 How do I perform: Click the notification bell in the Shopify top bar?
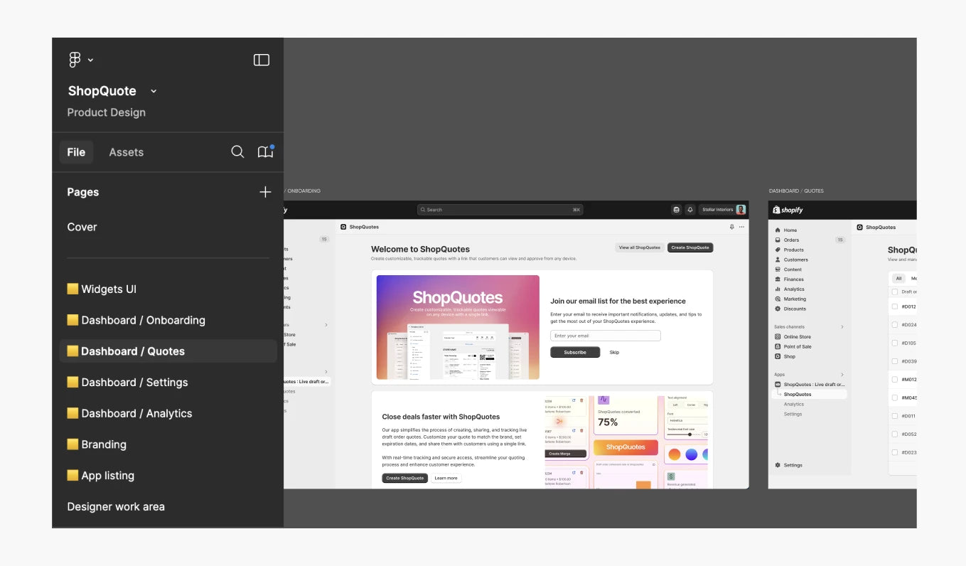coord(689,210)
